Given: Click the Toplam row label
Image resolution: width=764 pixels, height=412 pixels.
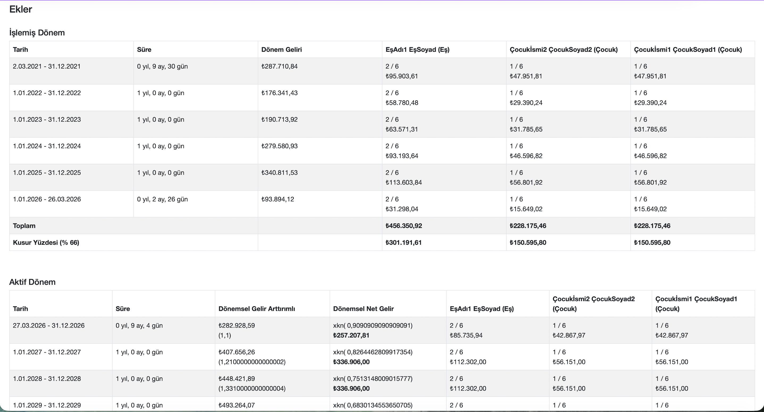Looking at the screenshot, I should 24,226.
